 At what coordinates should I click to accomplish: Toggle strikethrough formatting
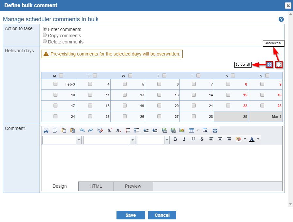coord(202,139)
